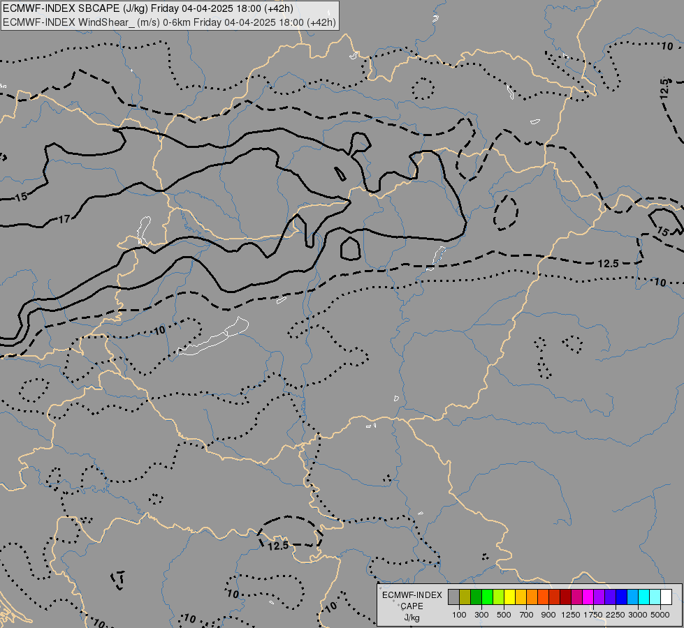Click the white Lake Balaton outline
Screen dimensions: 684x628
(x=213, y=337)
